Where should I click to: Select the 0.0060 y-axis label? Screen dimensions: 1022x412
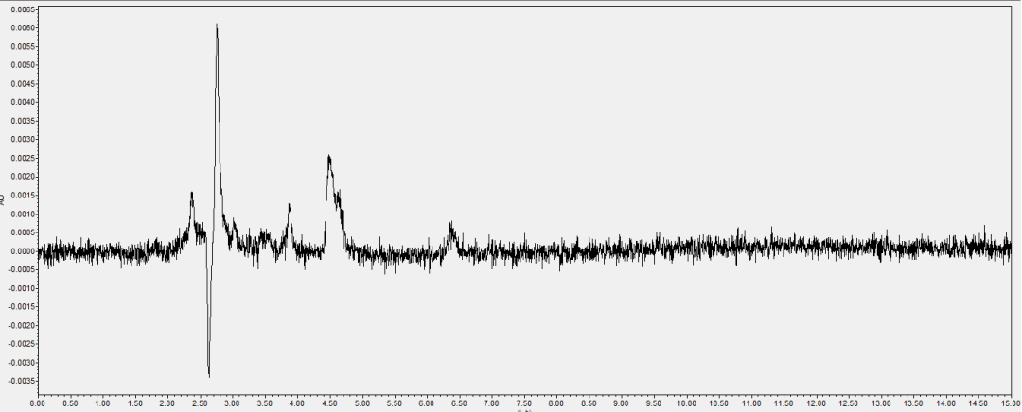pos(21,28)
